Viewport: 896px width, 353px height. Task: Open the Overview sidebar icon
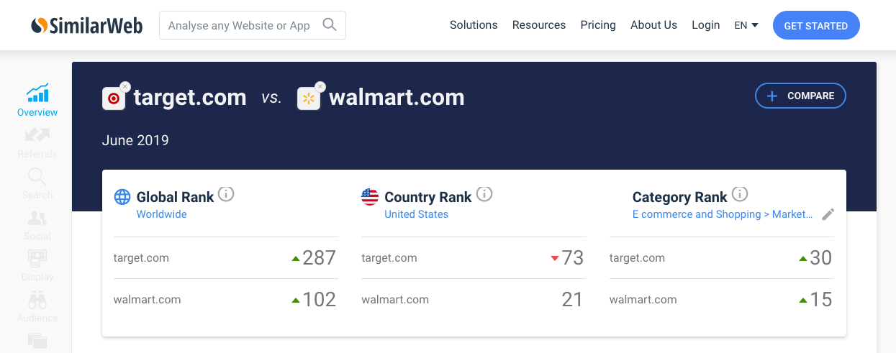pyautogui.click(x=37, y=93)
